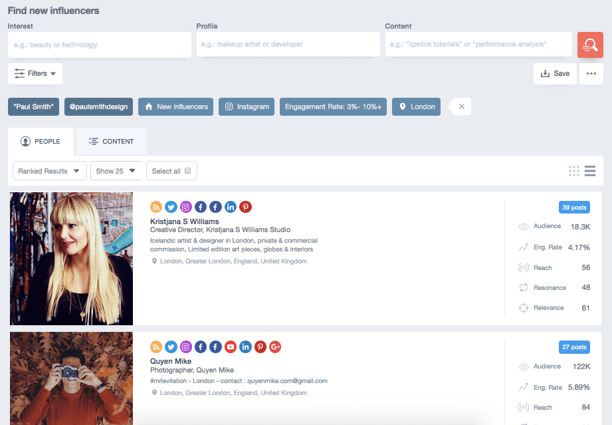
Task: Clear all filter tags with X
Action: click(462, 106)
